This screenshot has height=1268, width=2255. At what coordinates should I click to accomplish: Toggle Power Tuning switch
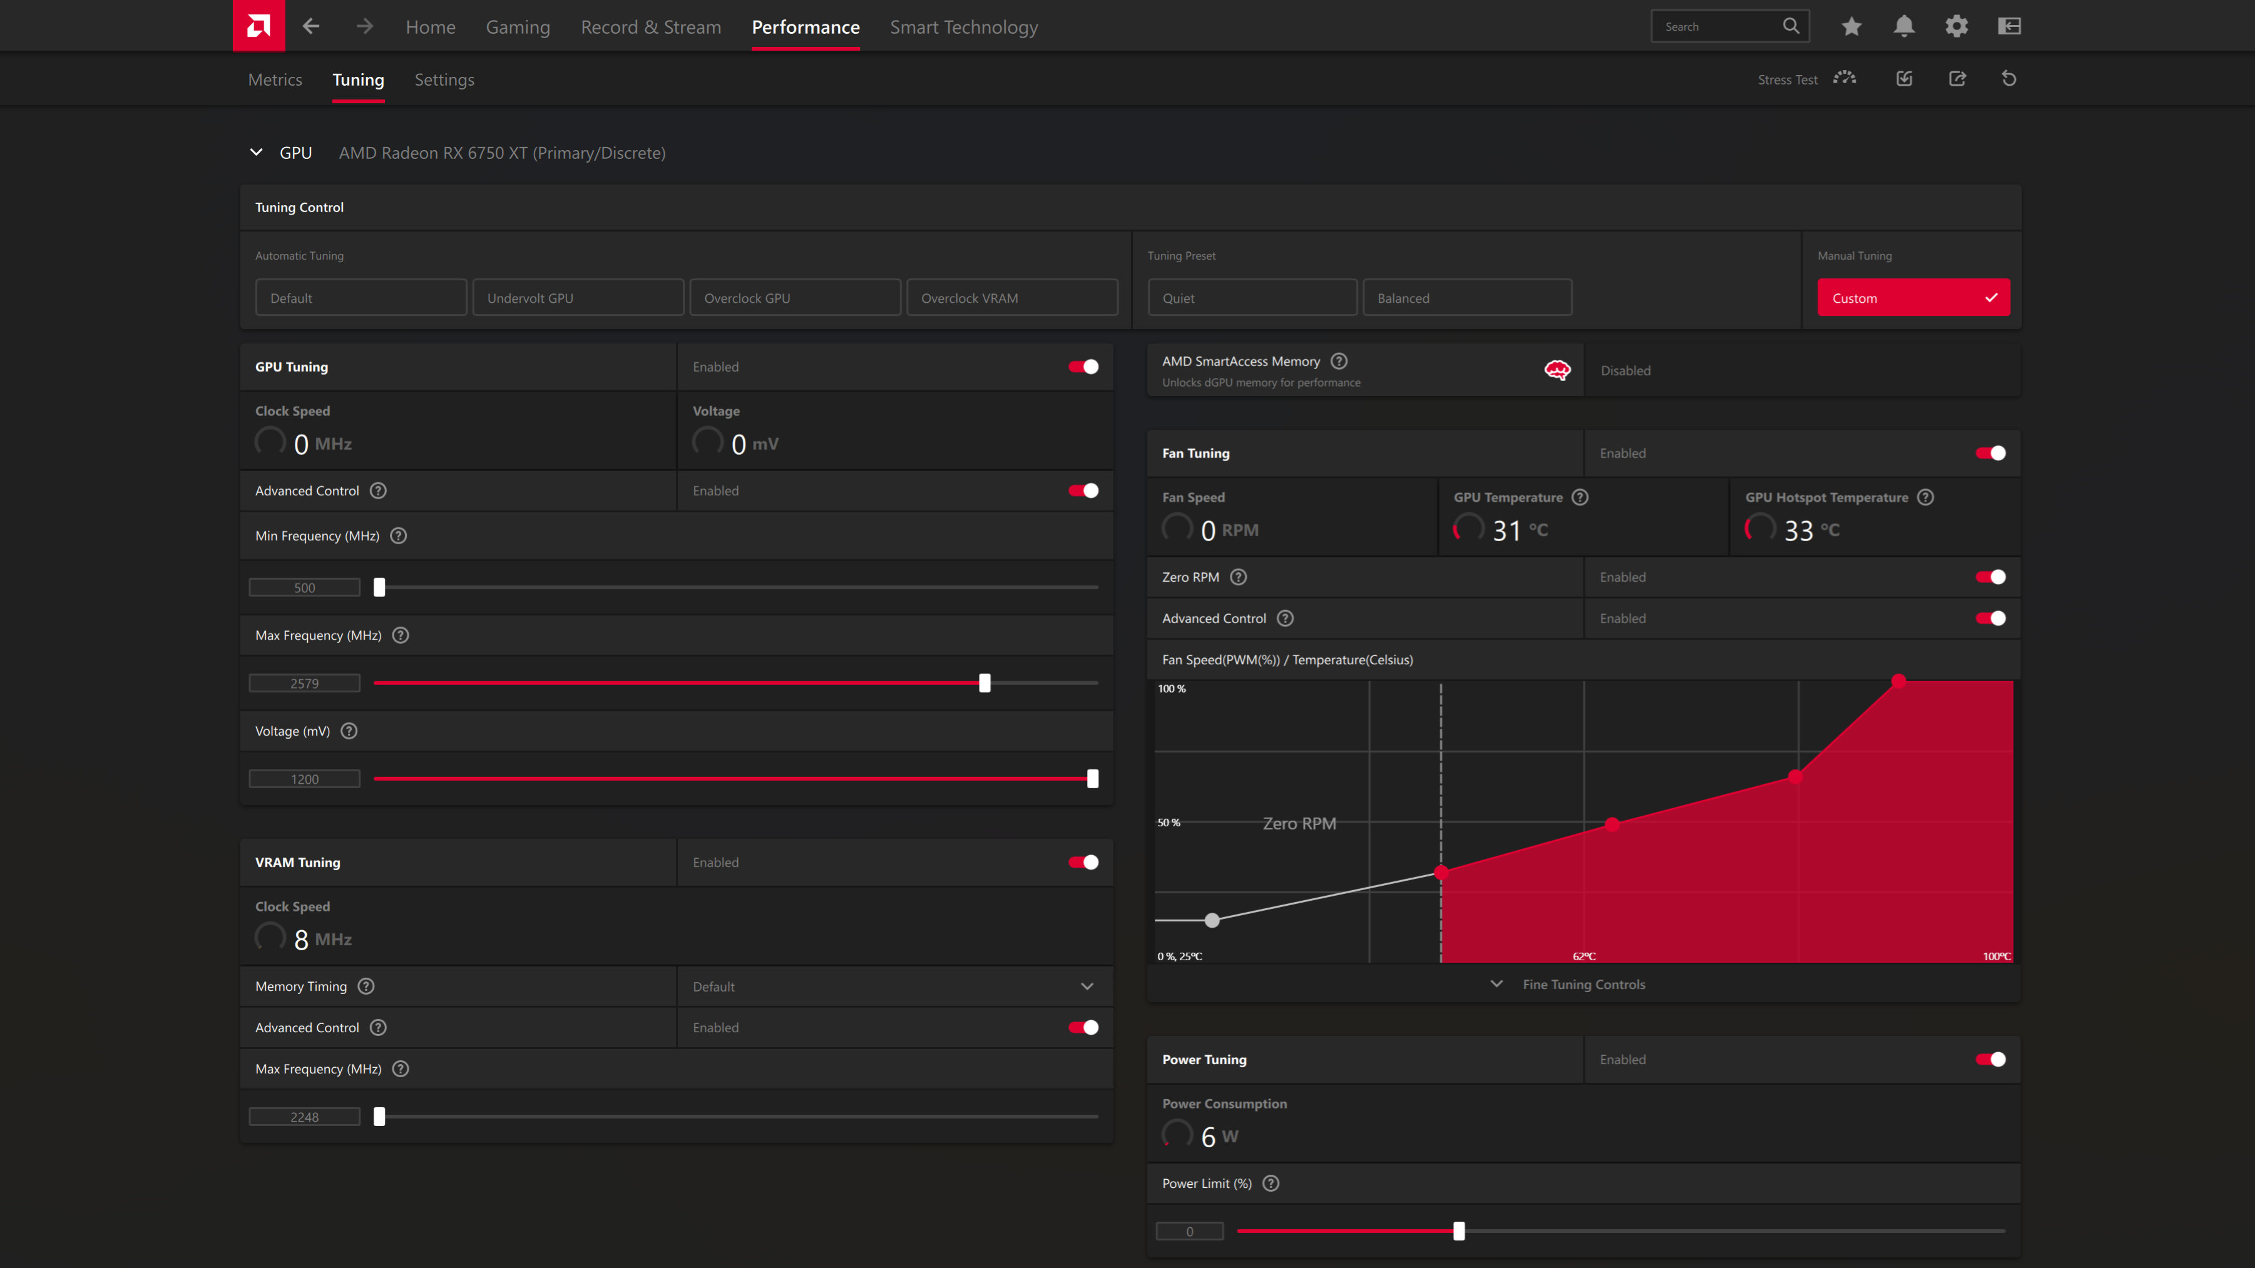point(1990,1059)
